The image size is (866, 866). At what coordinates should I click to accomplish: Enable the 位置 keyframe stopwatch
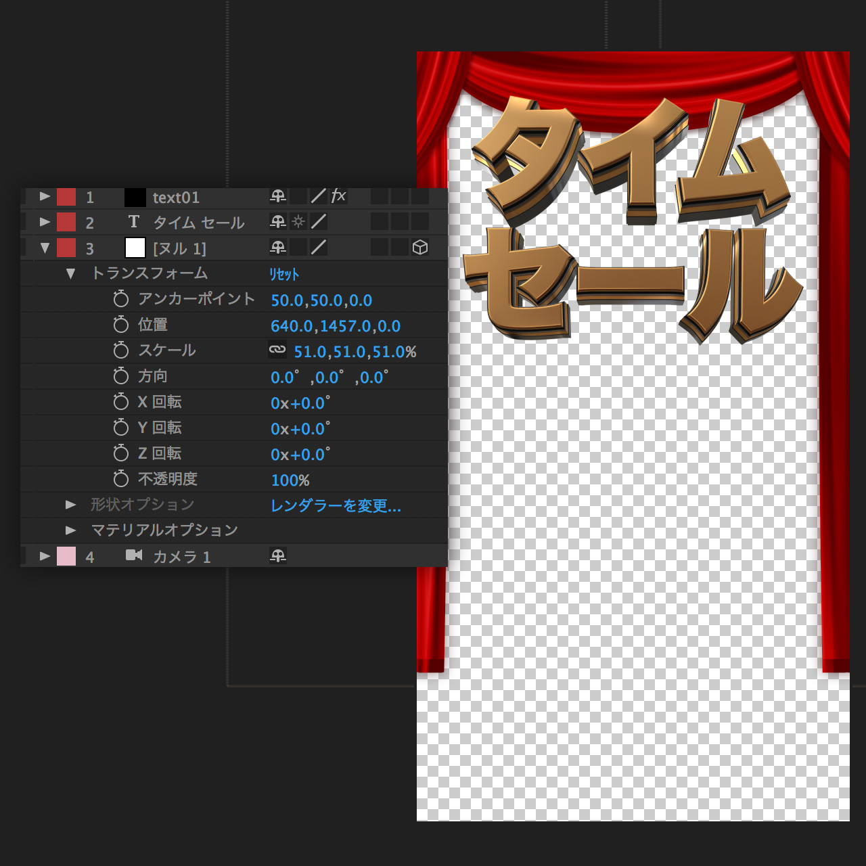pos(121,325)
